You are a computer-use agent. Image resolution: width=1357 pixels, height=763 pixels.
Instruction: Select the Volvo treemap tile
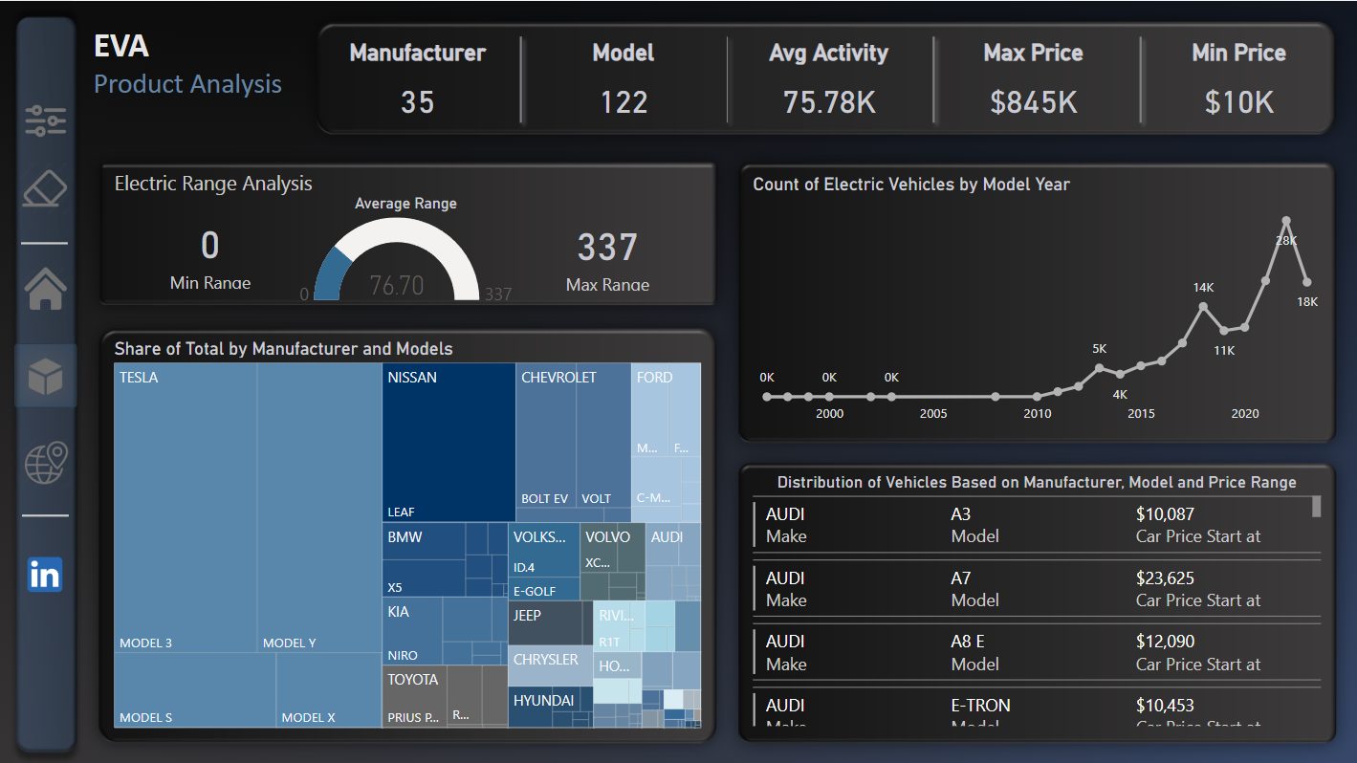click(612, 561)
